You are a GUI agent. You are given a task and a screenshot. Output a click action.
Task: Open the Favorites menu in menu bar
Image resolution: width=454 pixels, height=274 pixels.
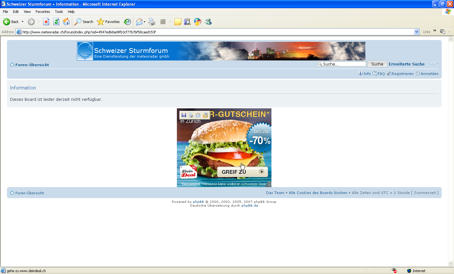click(x=43, y=12)
